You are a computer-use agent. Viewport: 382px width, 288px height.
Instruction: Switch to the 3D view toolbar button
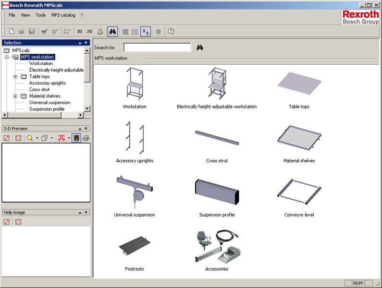pyautogui.click(x=79, y=32)
